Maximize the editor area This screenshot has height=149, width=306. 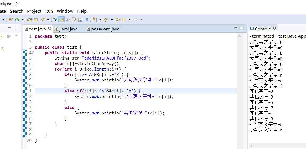click(242, 28)
